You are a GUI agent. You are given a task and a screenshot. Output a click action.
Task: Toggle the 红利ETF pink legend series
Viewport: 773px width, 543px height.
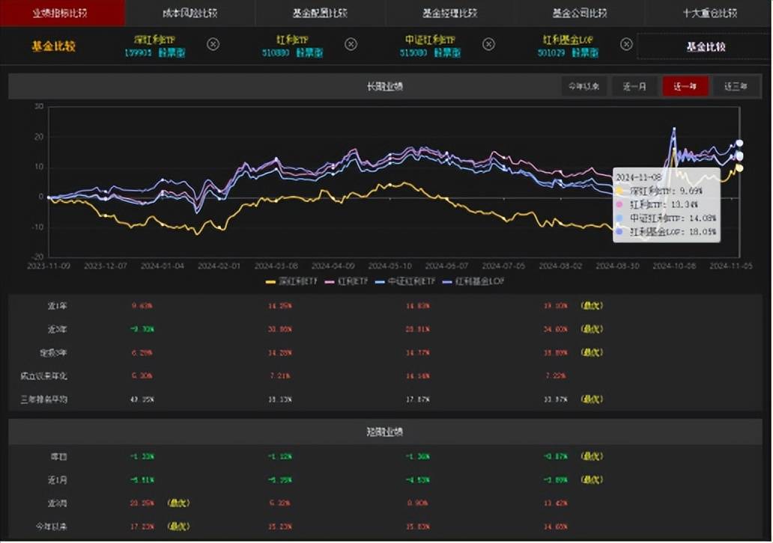pos(347,281)
